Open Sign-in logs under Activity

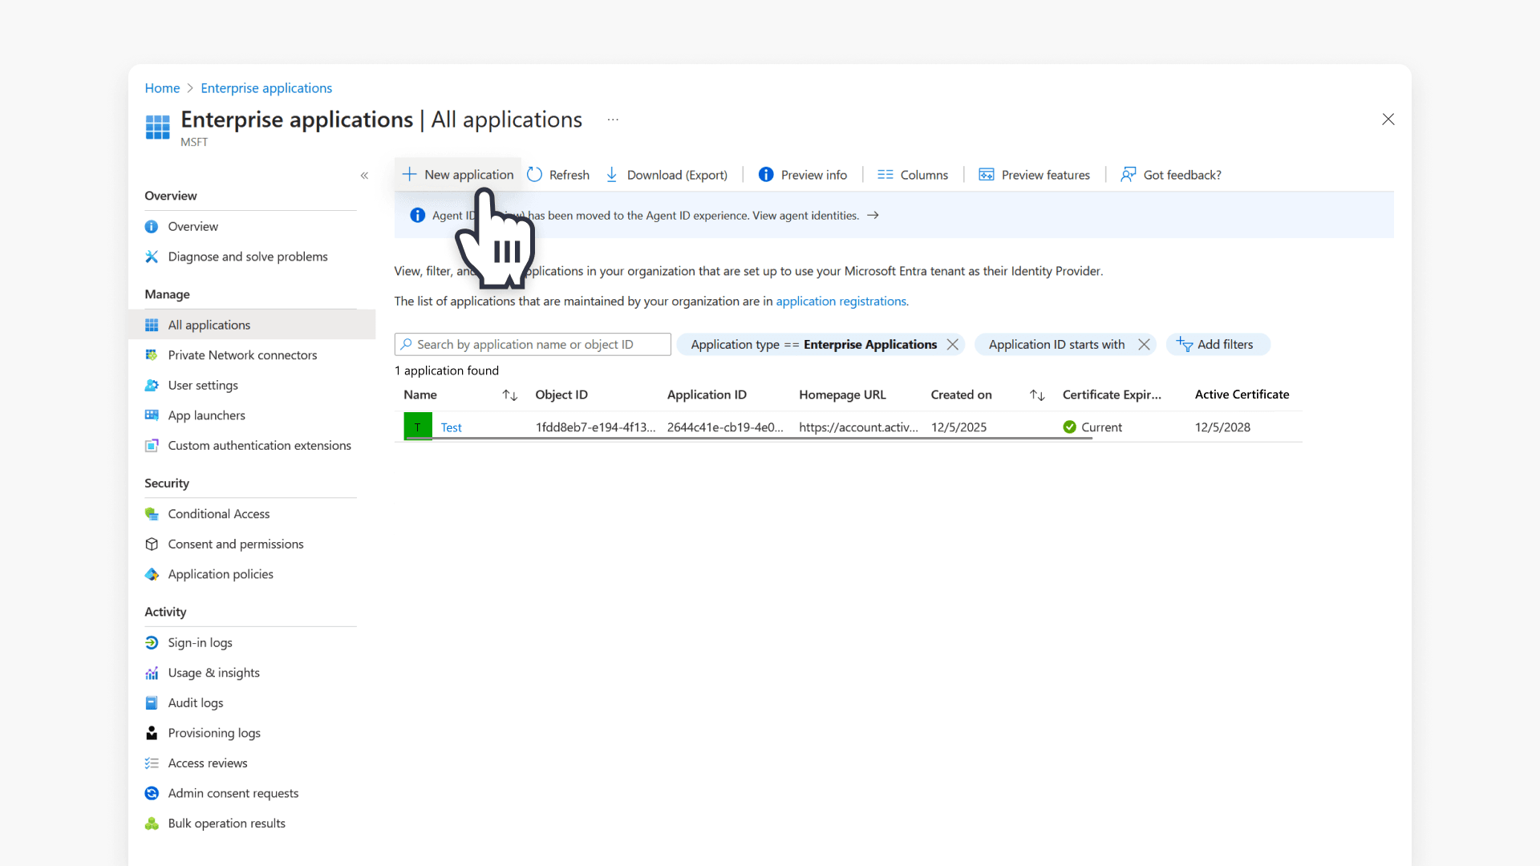[200, 642]
